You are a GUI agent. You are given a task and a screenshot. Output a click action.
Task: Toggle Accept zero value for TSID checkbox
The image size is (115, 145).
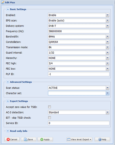click(49, 107)
